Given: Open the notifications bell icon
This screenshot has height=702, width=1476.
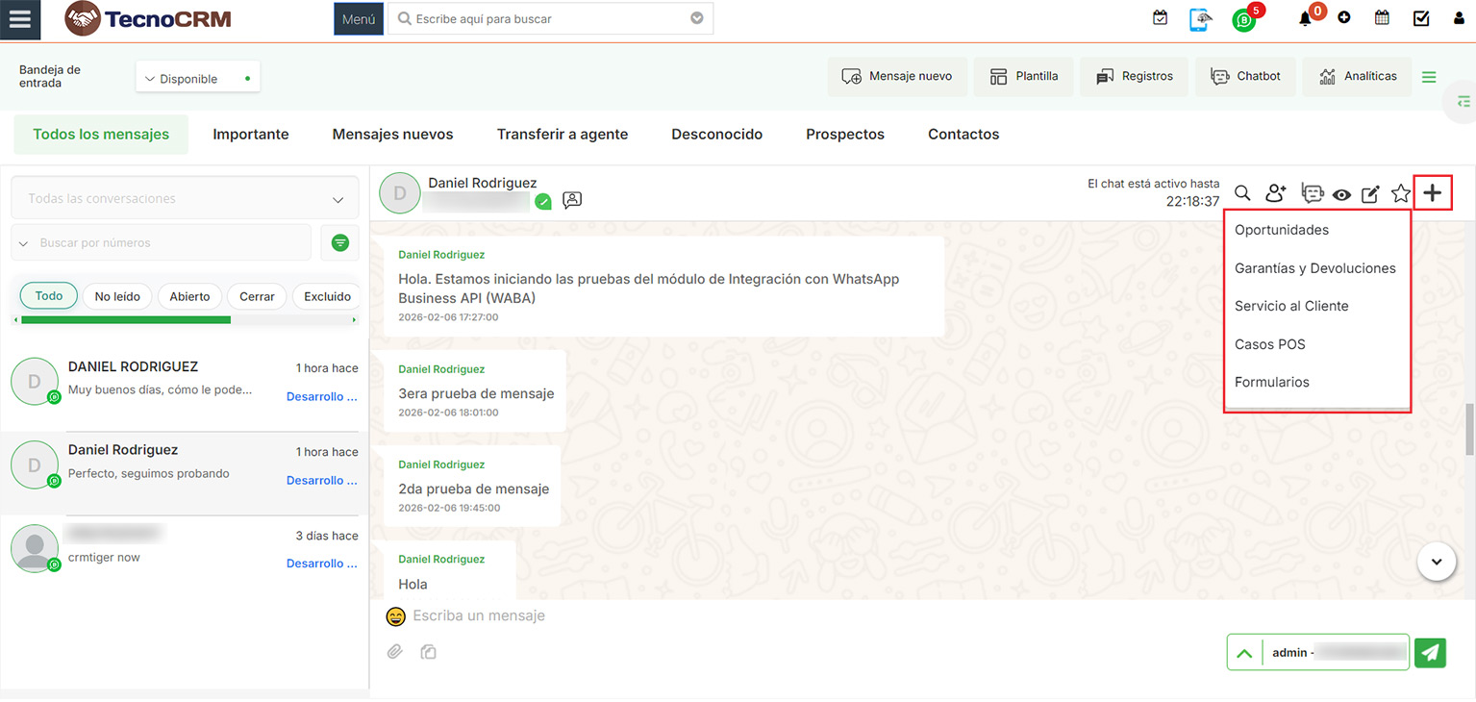Looking at the screenshot, I should [1305, 18].
